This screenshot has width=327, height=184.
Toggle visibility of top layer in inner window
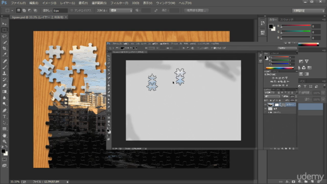click(266, 104)
